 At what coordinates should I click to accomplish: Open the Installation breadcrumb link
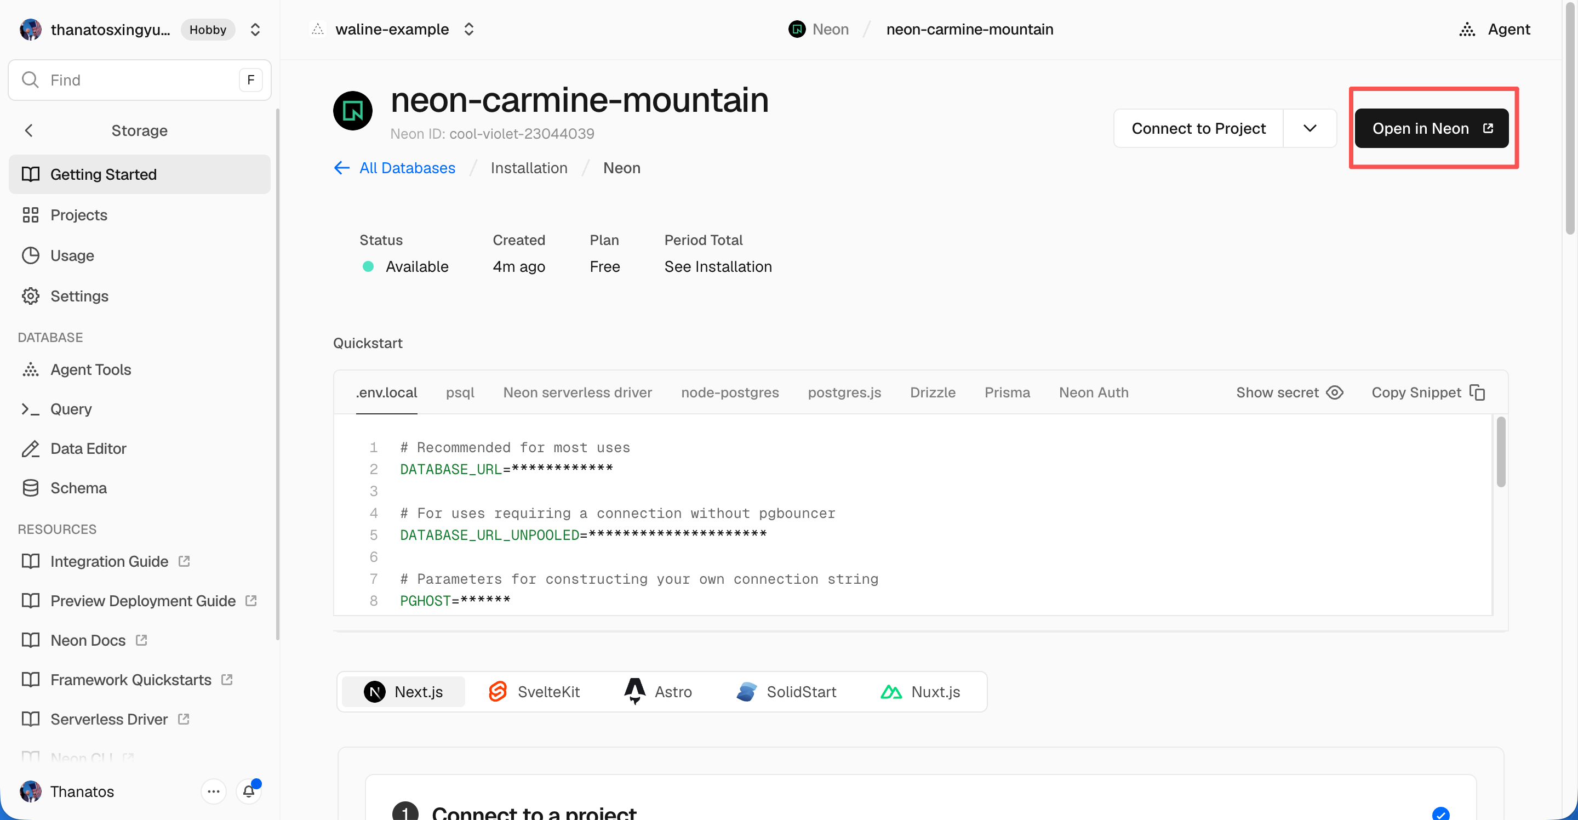pyautogui.click(x=529, y=168)
